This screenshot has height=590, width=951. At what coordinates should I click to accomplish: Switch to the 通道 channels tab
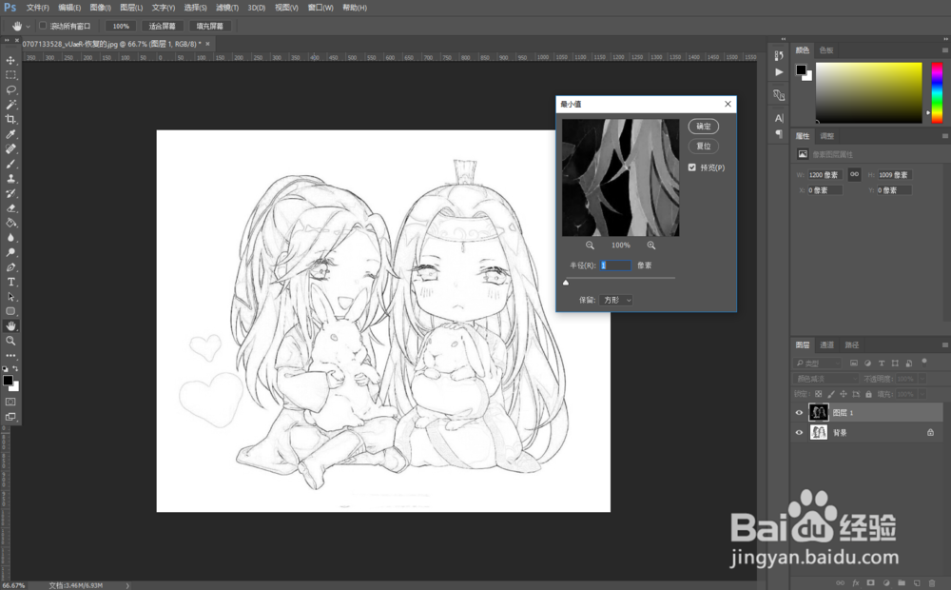827,344
